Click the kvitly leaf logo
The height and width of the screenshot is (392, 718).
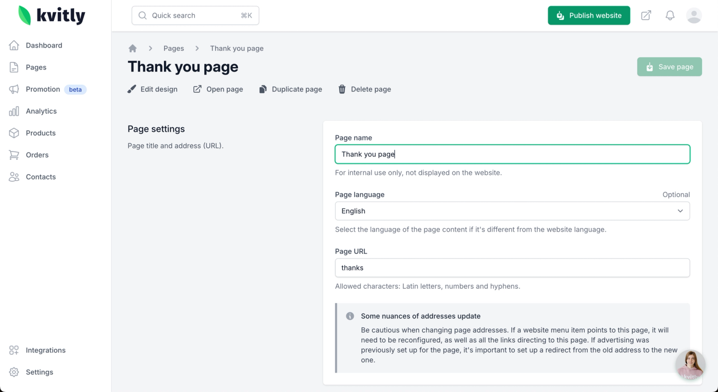(24, 15)
